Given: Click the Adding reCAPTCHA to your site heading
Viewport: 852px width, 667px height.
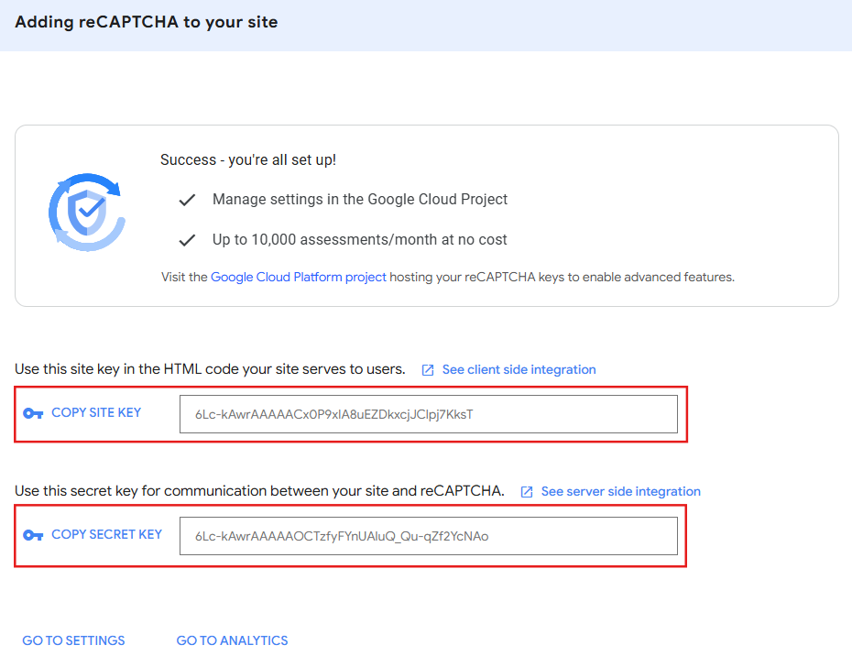Looking at the screenshot, I should click(147, 22).
